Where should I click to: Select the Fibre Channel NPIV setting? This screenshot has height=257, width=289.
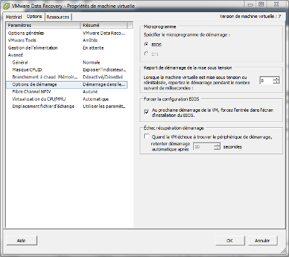[66, 92]
